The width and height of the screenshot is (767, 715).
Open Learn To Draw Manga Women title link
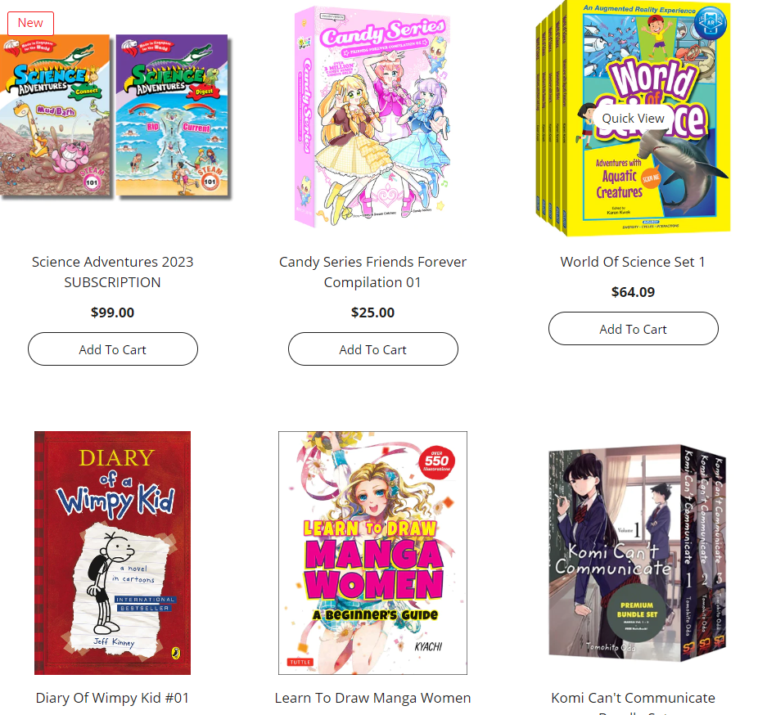point(372,698)
